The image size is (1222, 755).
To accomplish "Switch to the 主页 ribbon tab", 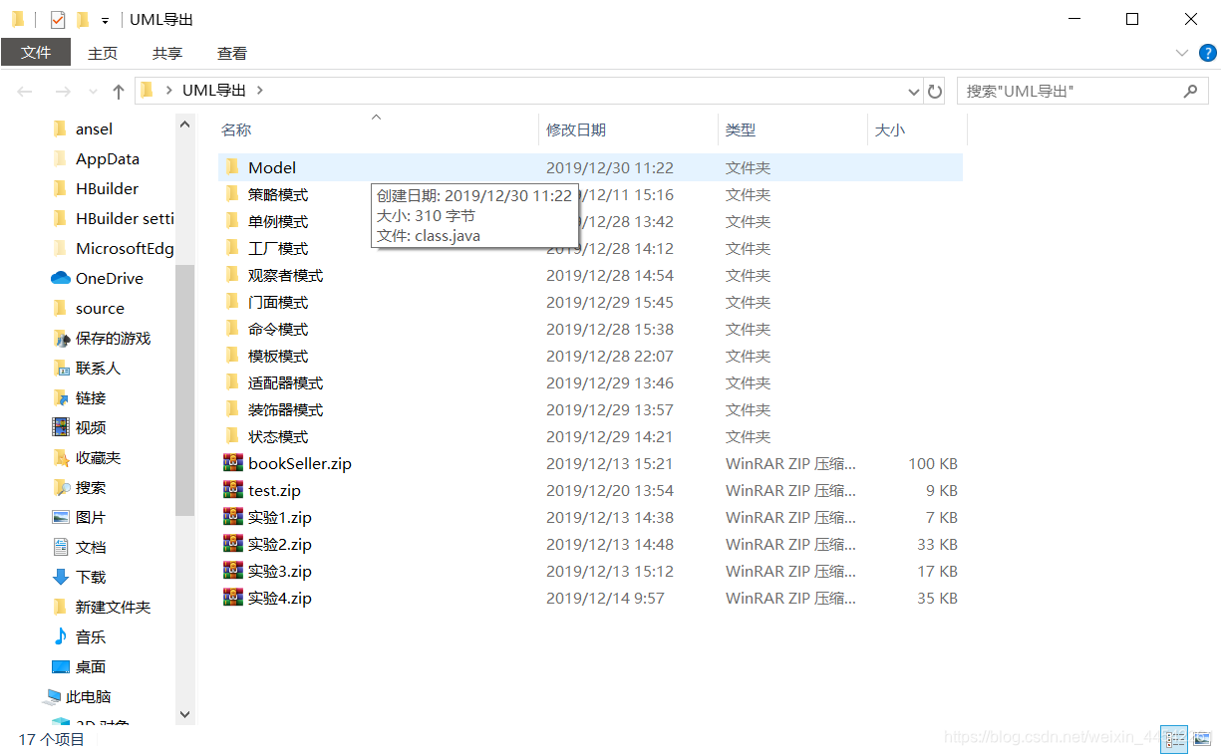I will (x=103, y=53).
